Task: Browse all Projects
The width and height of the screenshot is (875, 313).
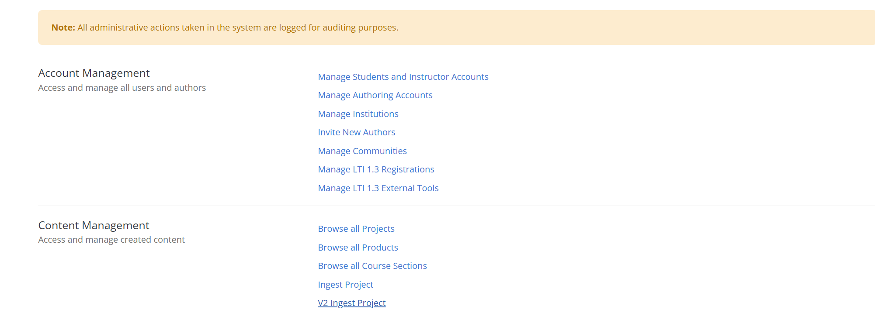Action: pyautogui.click(x=356, y=229)
